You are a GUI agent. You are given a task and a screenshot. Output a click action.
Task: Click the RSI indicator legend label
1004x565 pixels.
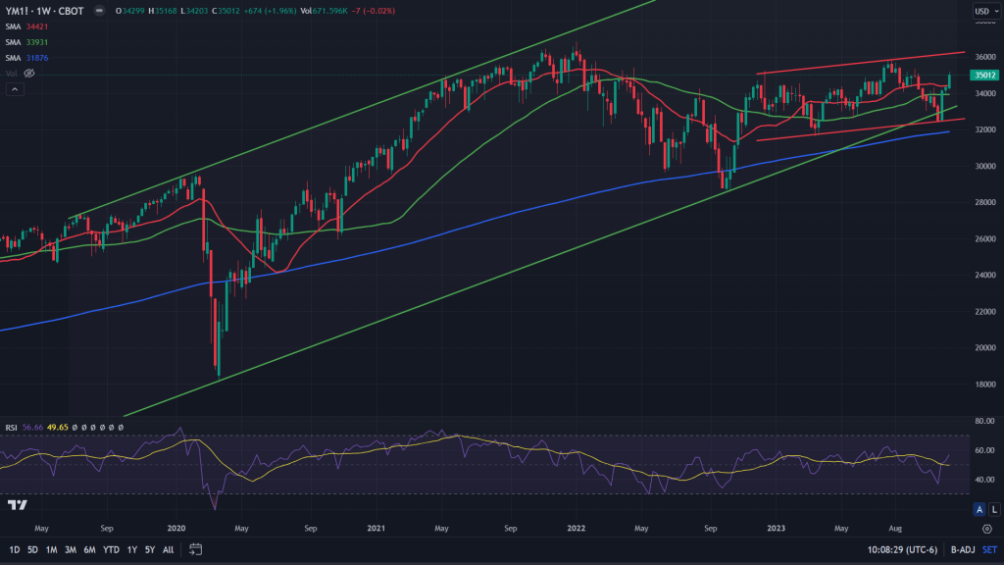coord(12,427)
